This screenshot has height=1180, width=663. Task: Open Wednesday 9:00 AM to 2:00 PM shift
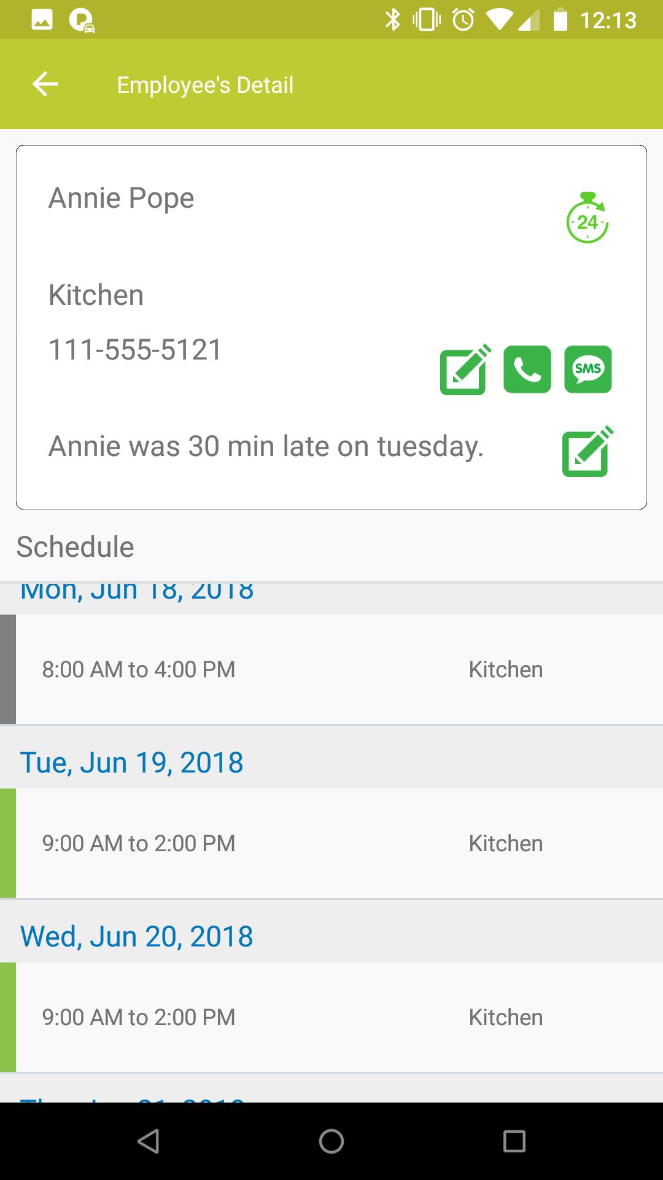click(x=331, y=1017)
